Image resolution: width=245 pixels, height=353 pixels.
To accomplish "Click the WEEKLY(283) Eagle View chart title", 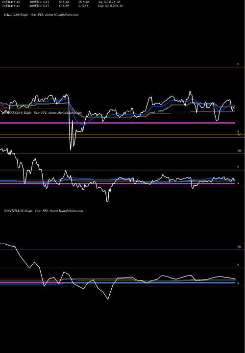I will (x=43, y=113).
